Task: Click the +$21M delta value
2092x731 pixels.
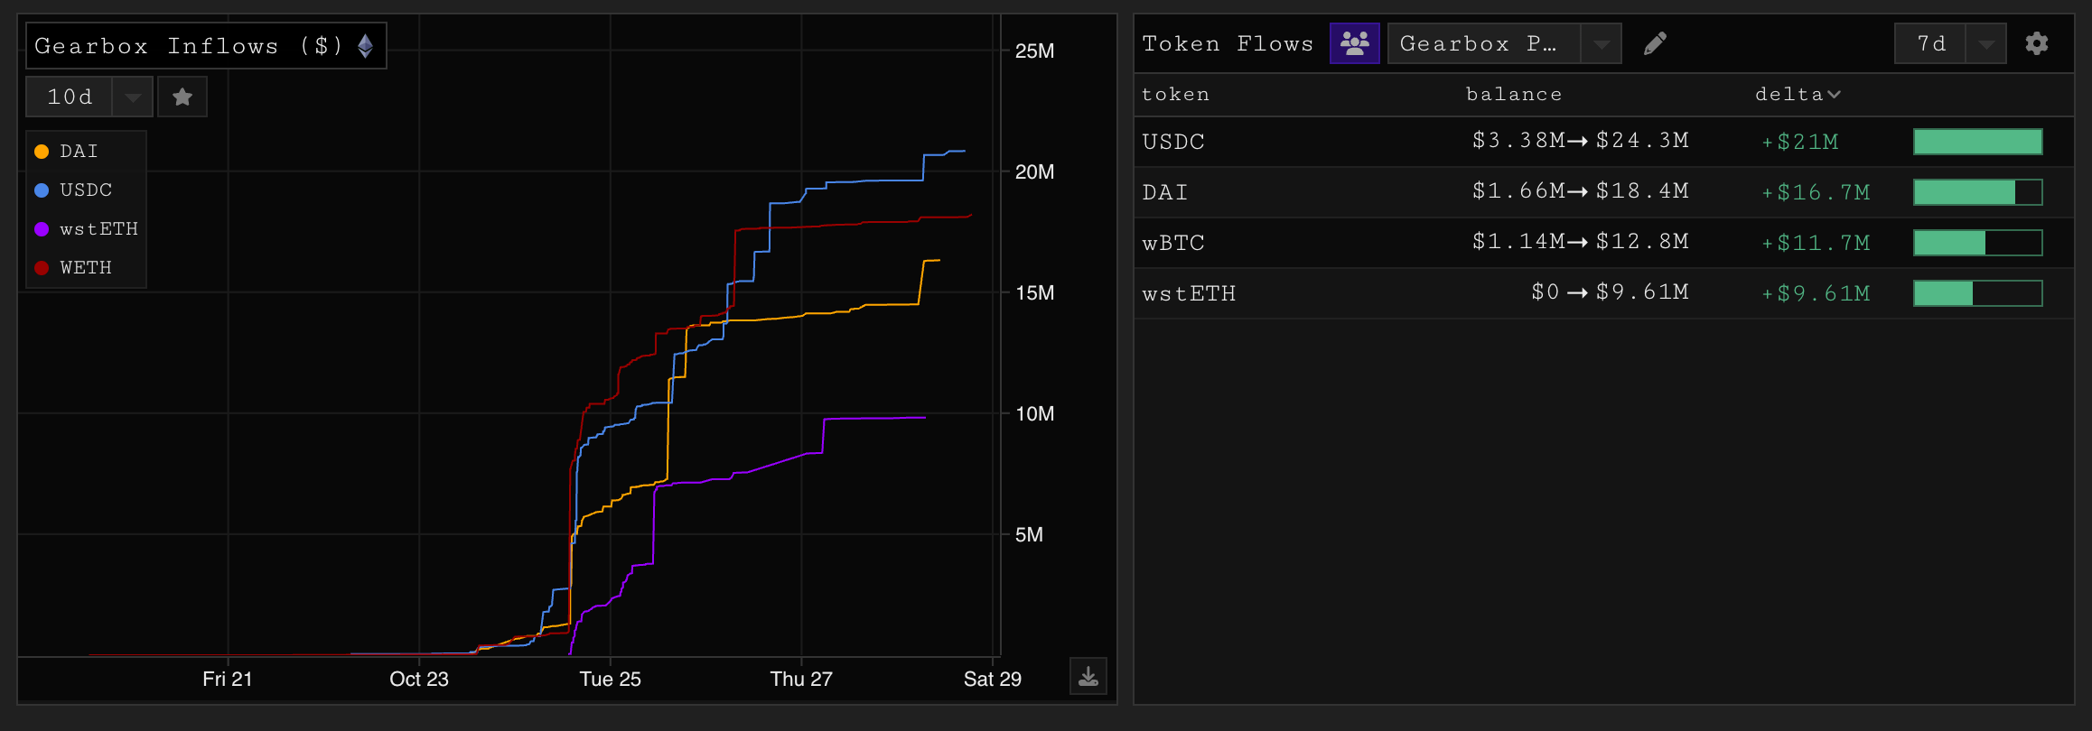Action: click(x=1800, y=142)
